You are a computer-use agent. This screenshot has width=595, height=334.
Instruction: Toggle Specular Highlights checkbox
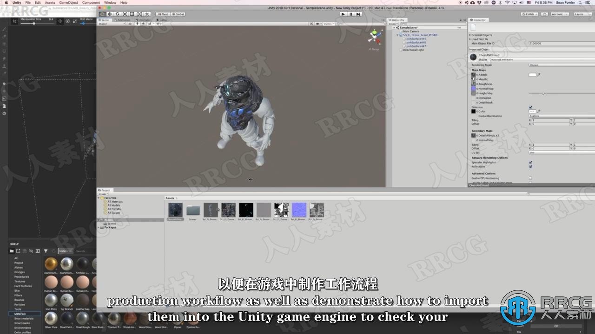(x=530, y=162)
